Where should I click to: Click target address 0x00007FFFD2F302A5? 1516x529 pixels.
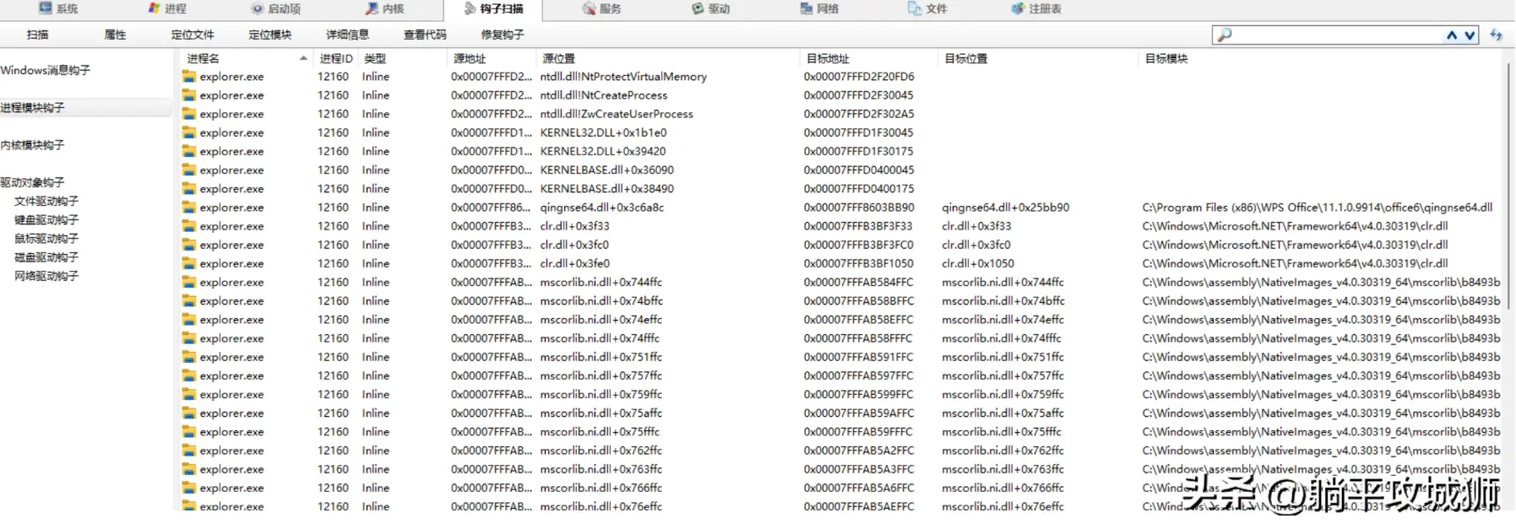pos(859,114)
